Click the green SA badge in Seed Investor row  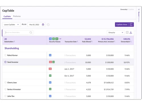(53, 62)
